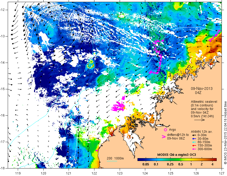This screenshot has height=176, width=227.
Task: Click the '200 1000m' isobath label
Action: click(115, 158)
